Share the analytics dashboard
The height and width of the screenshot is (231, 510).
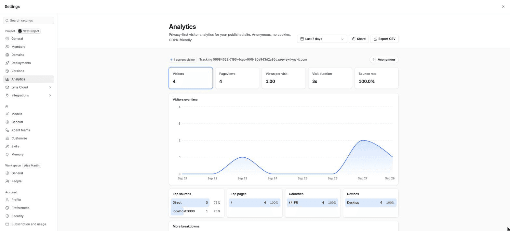[358, 39]
